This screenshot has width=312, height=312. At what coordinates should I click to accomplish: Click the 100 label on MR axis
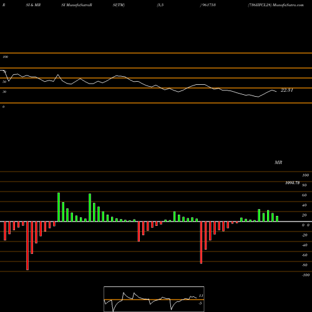tap(305, 175)
